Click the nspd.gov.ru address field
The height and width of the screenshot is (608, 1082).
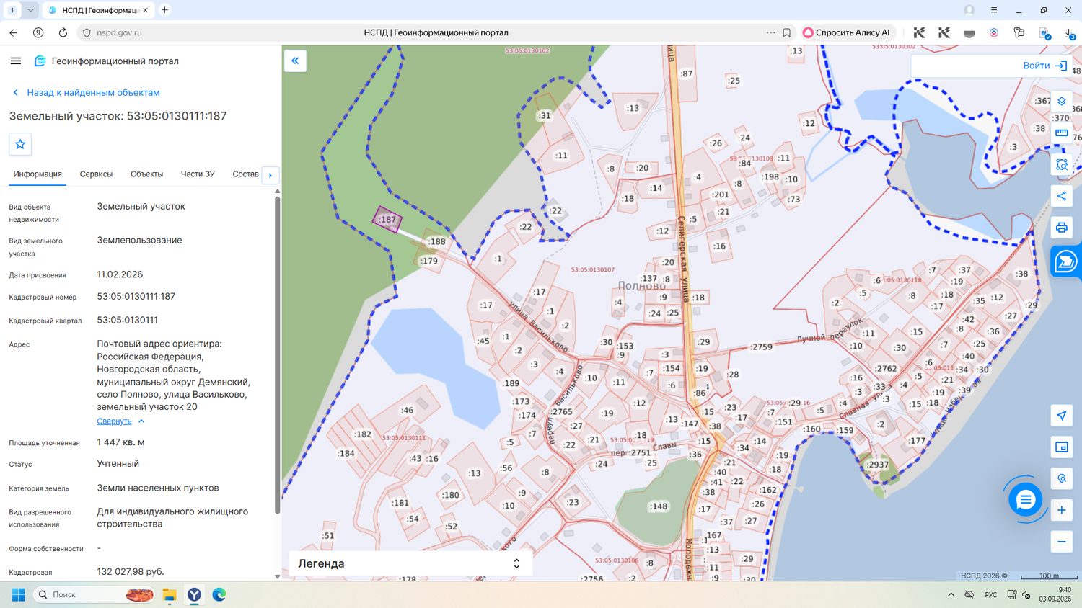pos(119,32)
